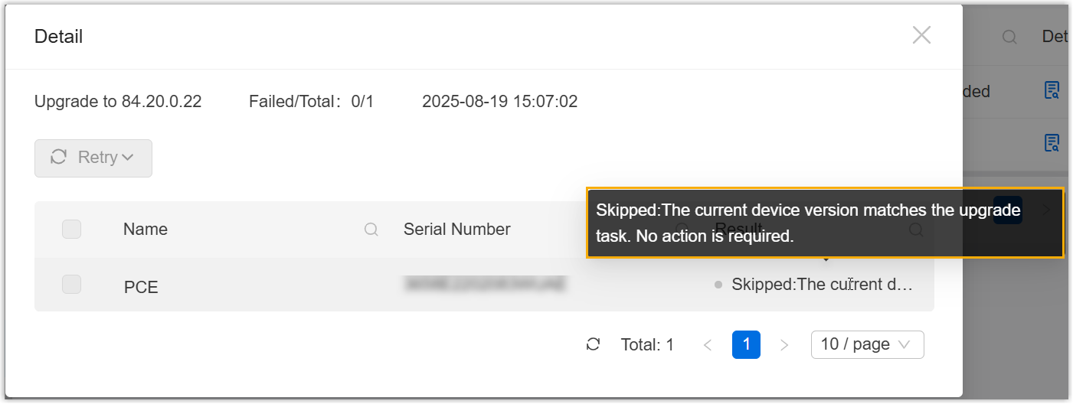This screenshot has width=1073, height=404.
Task: Close the Detail dialog
Action: (x=921, y=35)
